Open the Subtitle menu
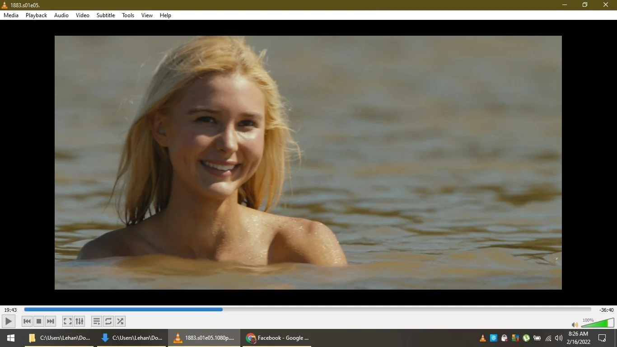The height and width of the screenshot is (347, 617). pyautogui.click(x=106, y=15)
